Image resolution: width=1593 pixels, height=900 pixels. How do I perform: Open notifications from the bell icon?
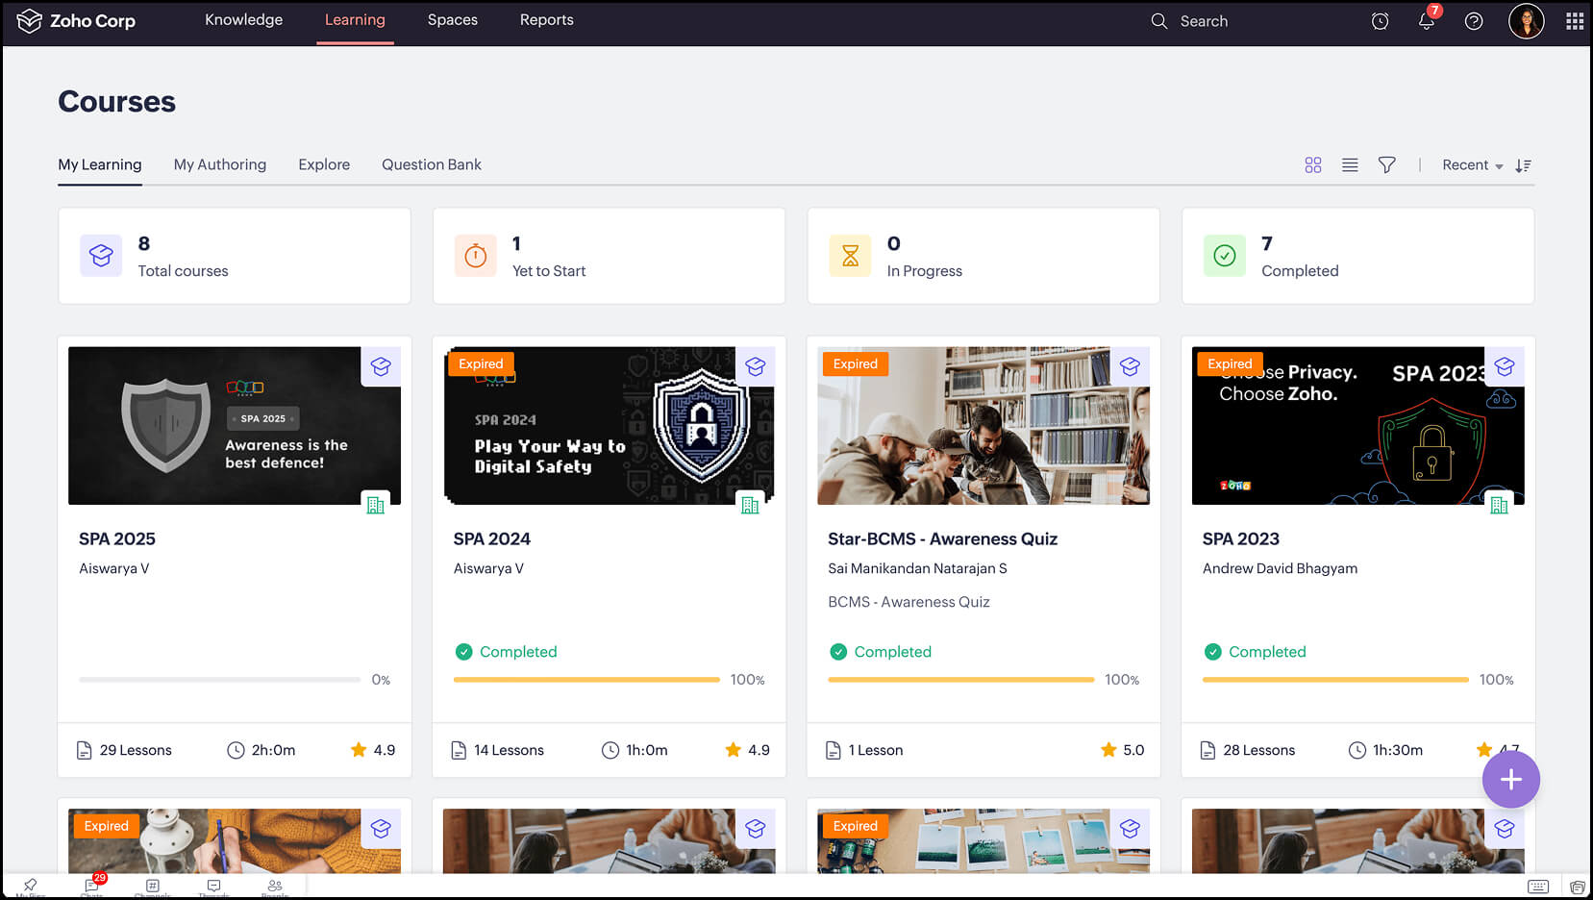click(1426, 20)
